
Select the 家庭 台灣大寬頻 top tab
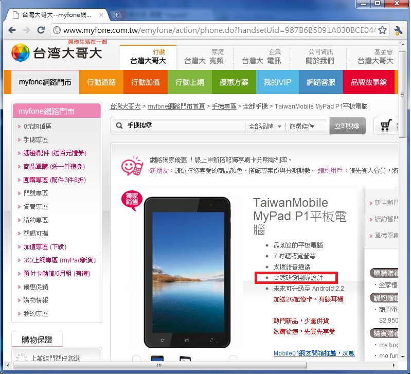click(204, 57)
